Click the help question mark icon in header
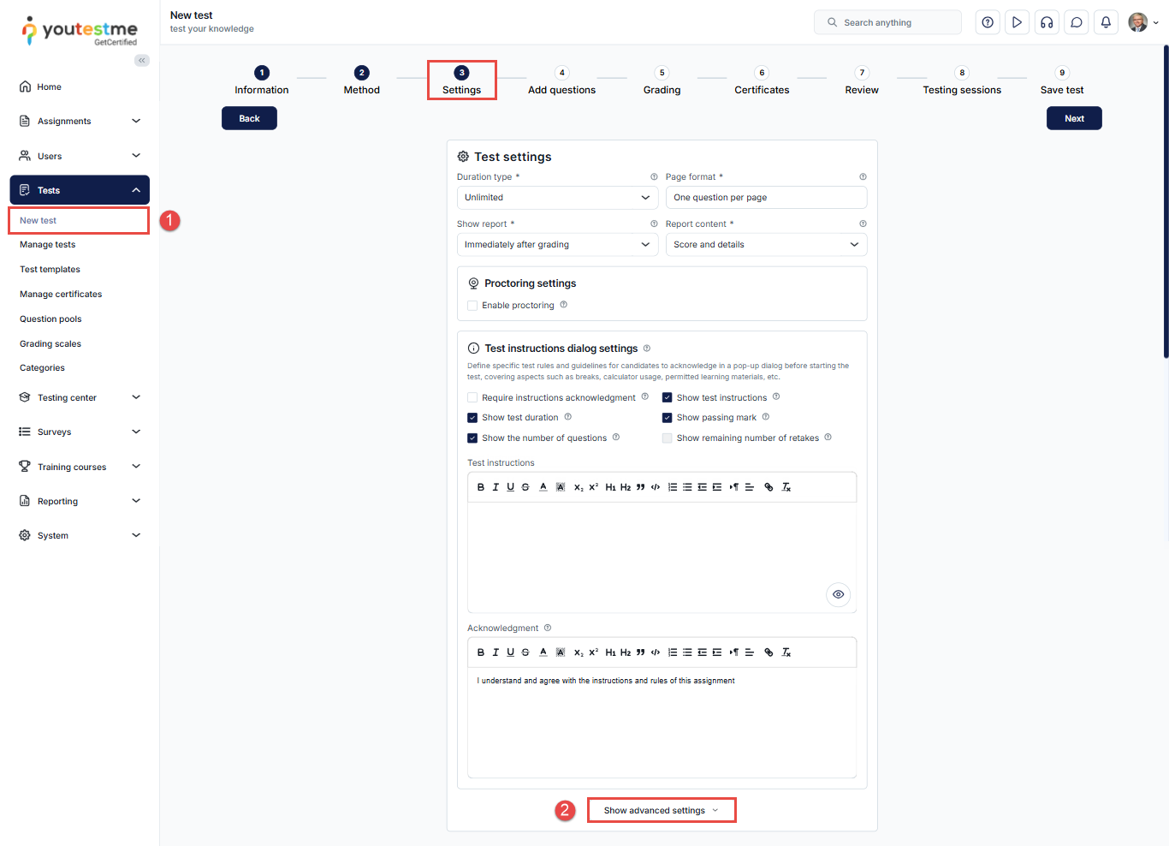Viewport: 1169px width, 846px height. (988, 22)
